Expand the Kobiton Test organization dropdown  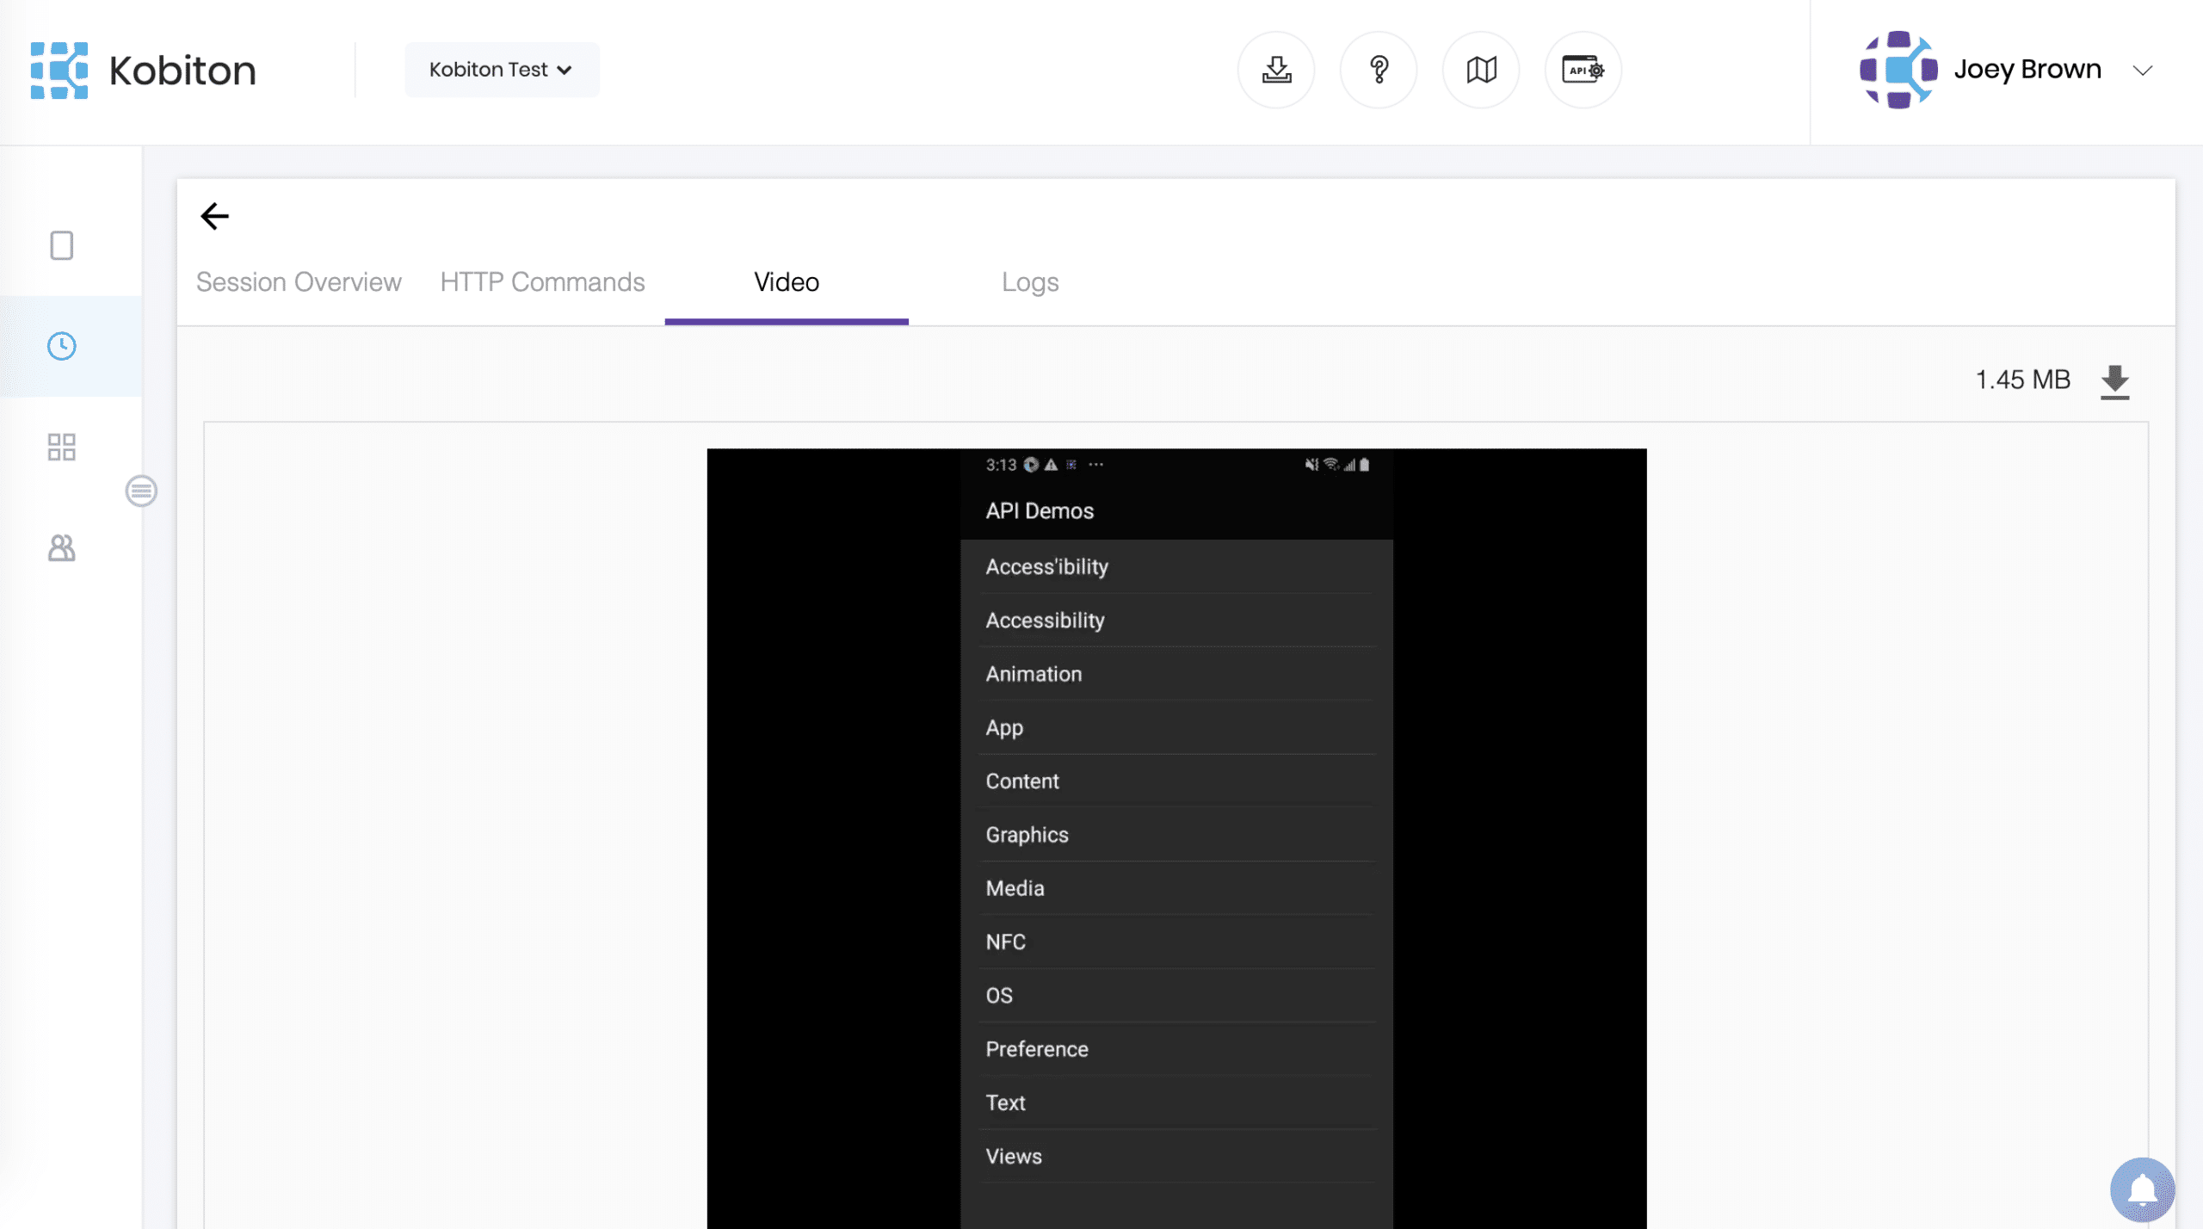tap(502, 70)
